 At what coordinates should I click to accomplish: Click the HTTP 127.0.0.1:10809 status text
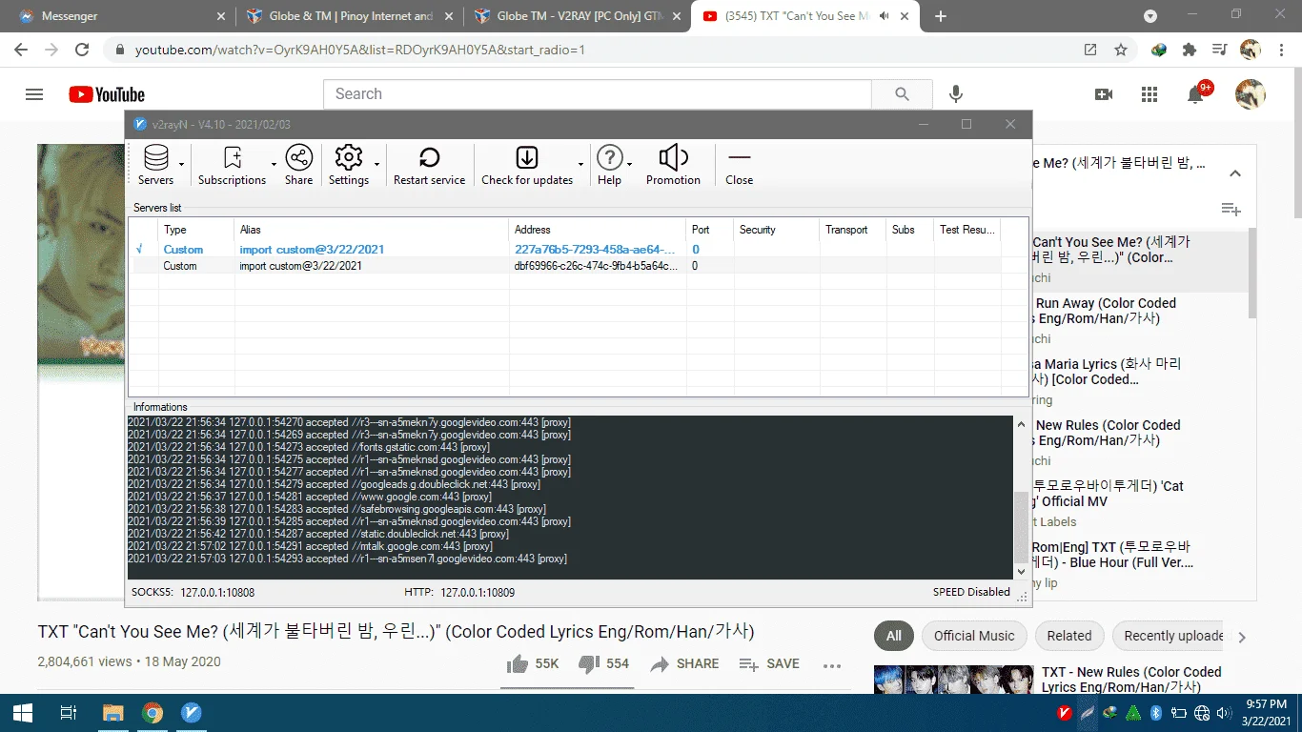(459, 592)
